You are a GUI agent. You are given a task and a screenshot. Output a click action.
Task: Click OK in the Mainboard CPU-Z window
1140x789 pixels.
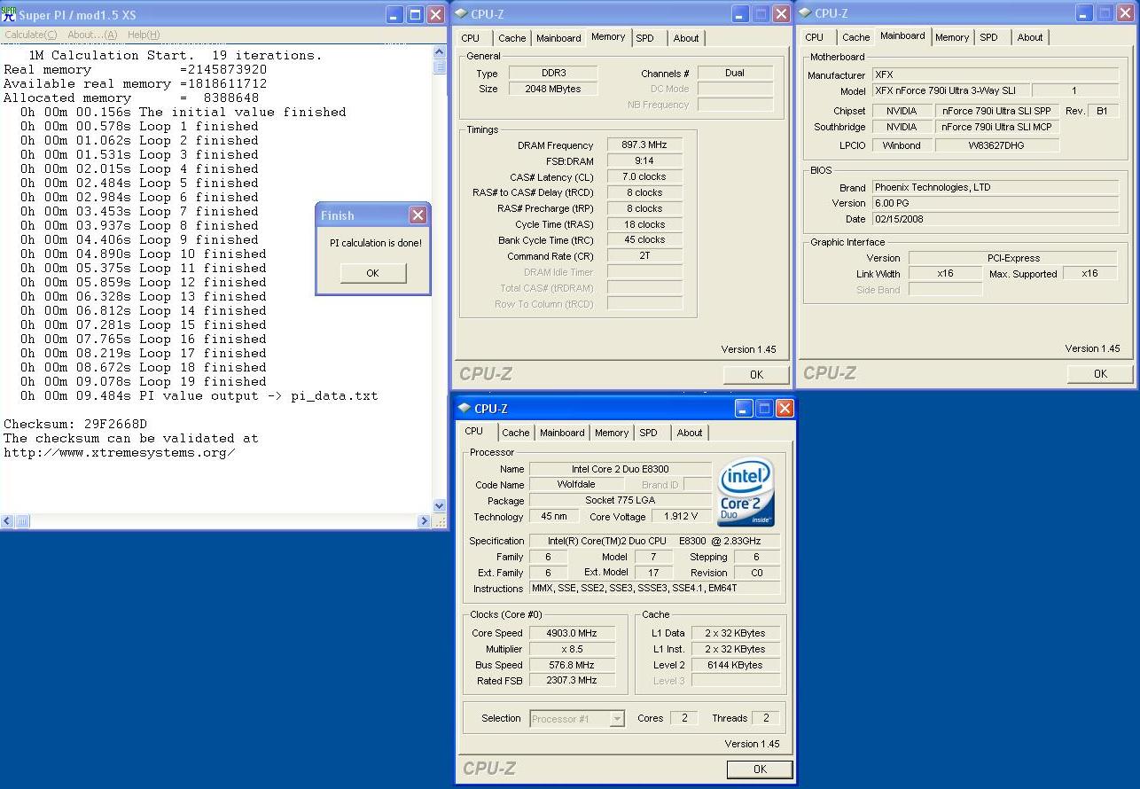click(x=1100, y=373)
